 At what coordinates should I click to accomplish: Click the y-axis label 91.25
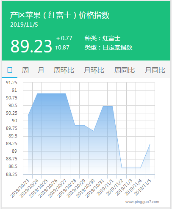click(x=11, y=82)
